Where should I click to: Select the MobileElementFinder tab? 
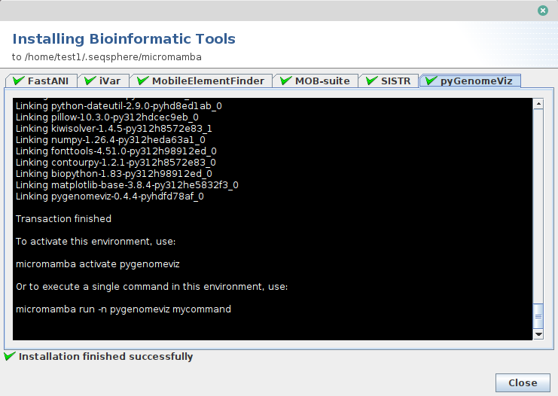(x=208, y=81)
